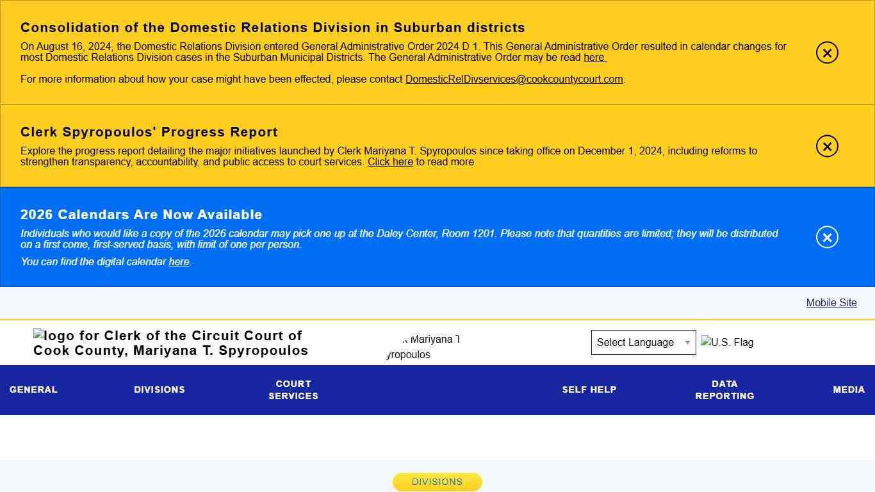Click the Clerk of the Circuit Court logo
The width and height of the screenshot is (875, 492).
click(x=170, y=343)
